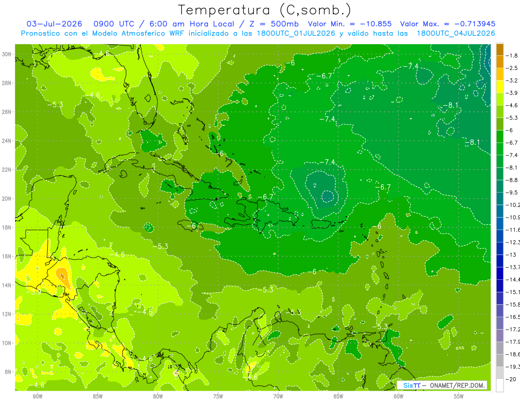
Task: Click the 75W longitude axis label
Action: [x=218, y=397]
